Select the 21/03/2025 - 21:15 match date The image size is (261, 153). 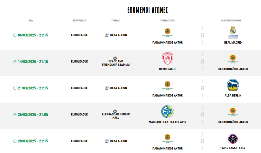(x=33, y=88)
